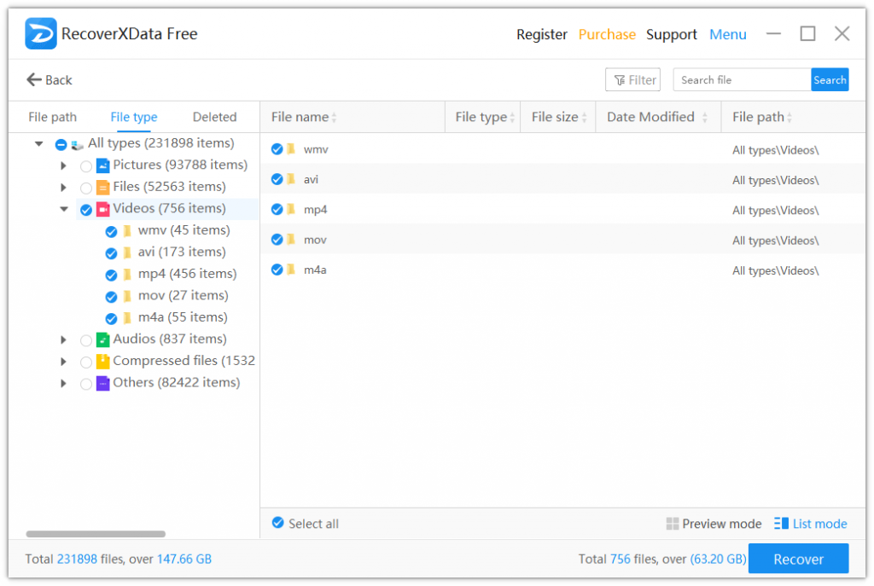Click the yellow Compressed files icon
This screenshot has height=586, width=874.
click(102, 361)
